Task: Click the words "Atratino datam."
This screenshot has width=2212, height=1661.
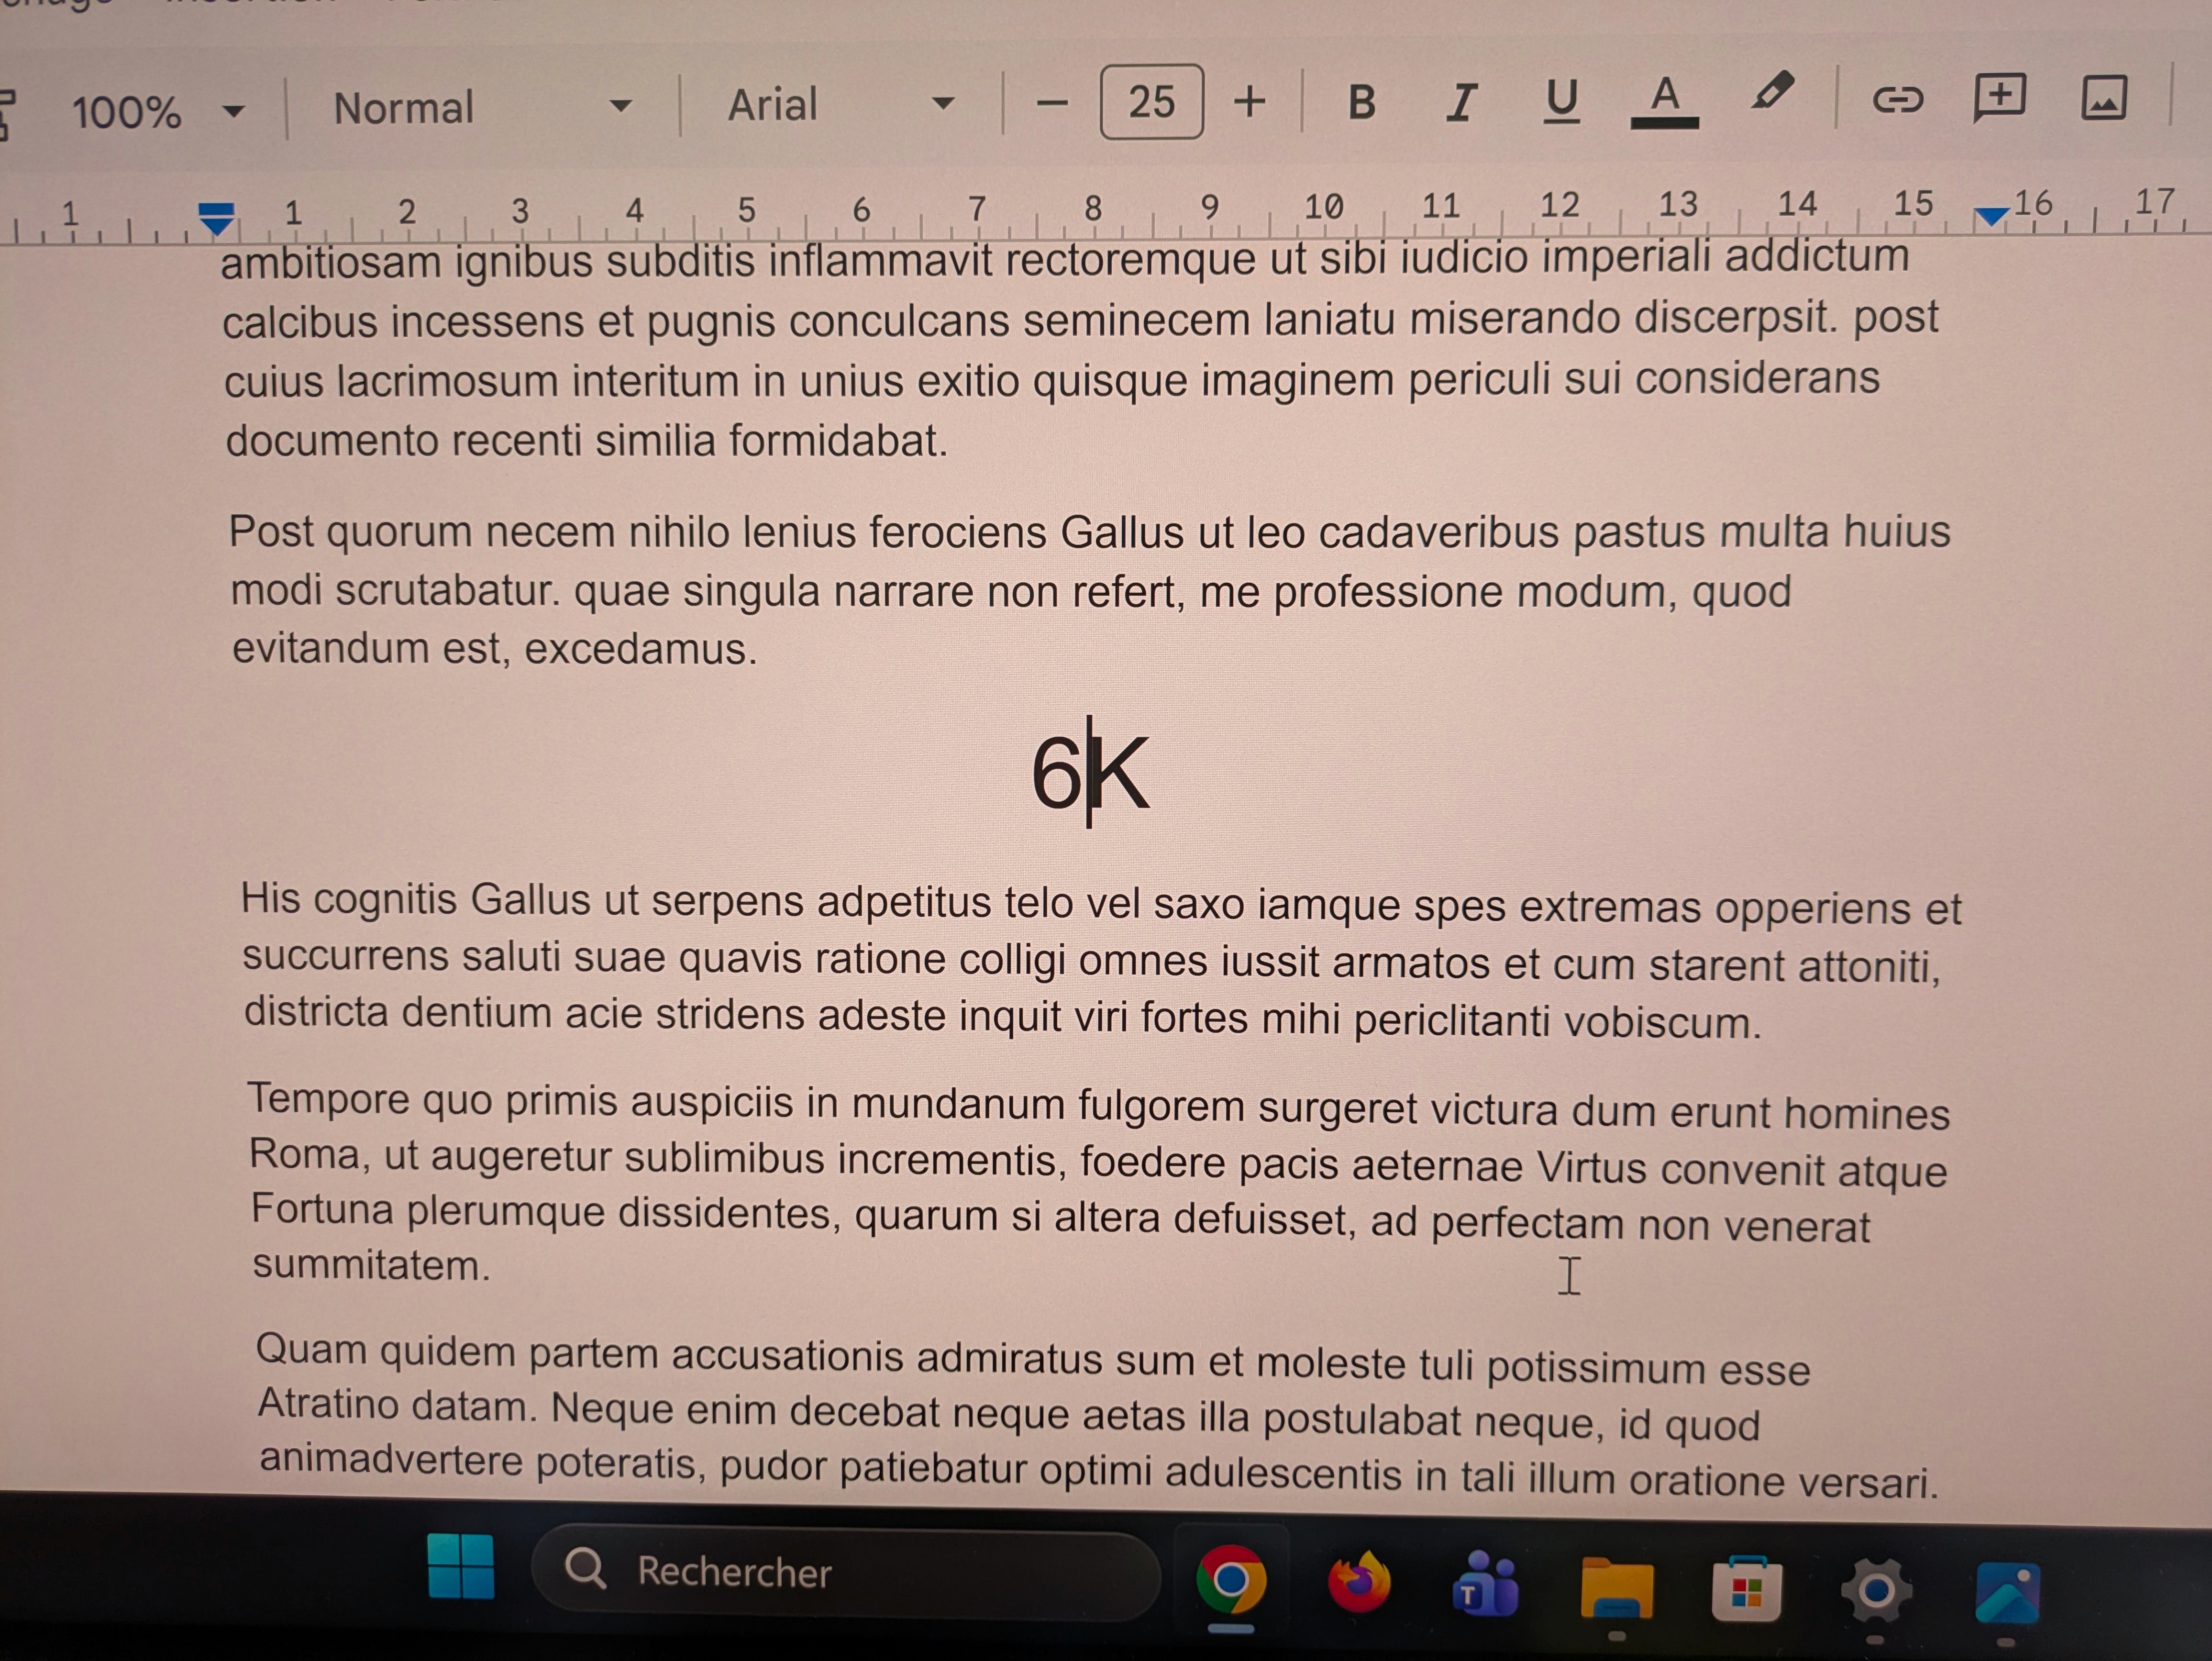Action: click(x=398, y=1406)
